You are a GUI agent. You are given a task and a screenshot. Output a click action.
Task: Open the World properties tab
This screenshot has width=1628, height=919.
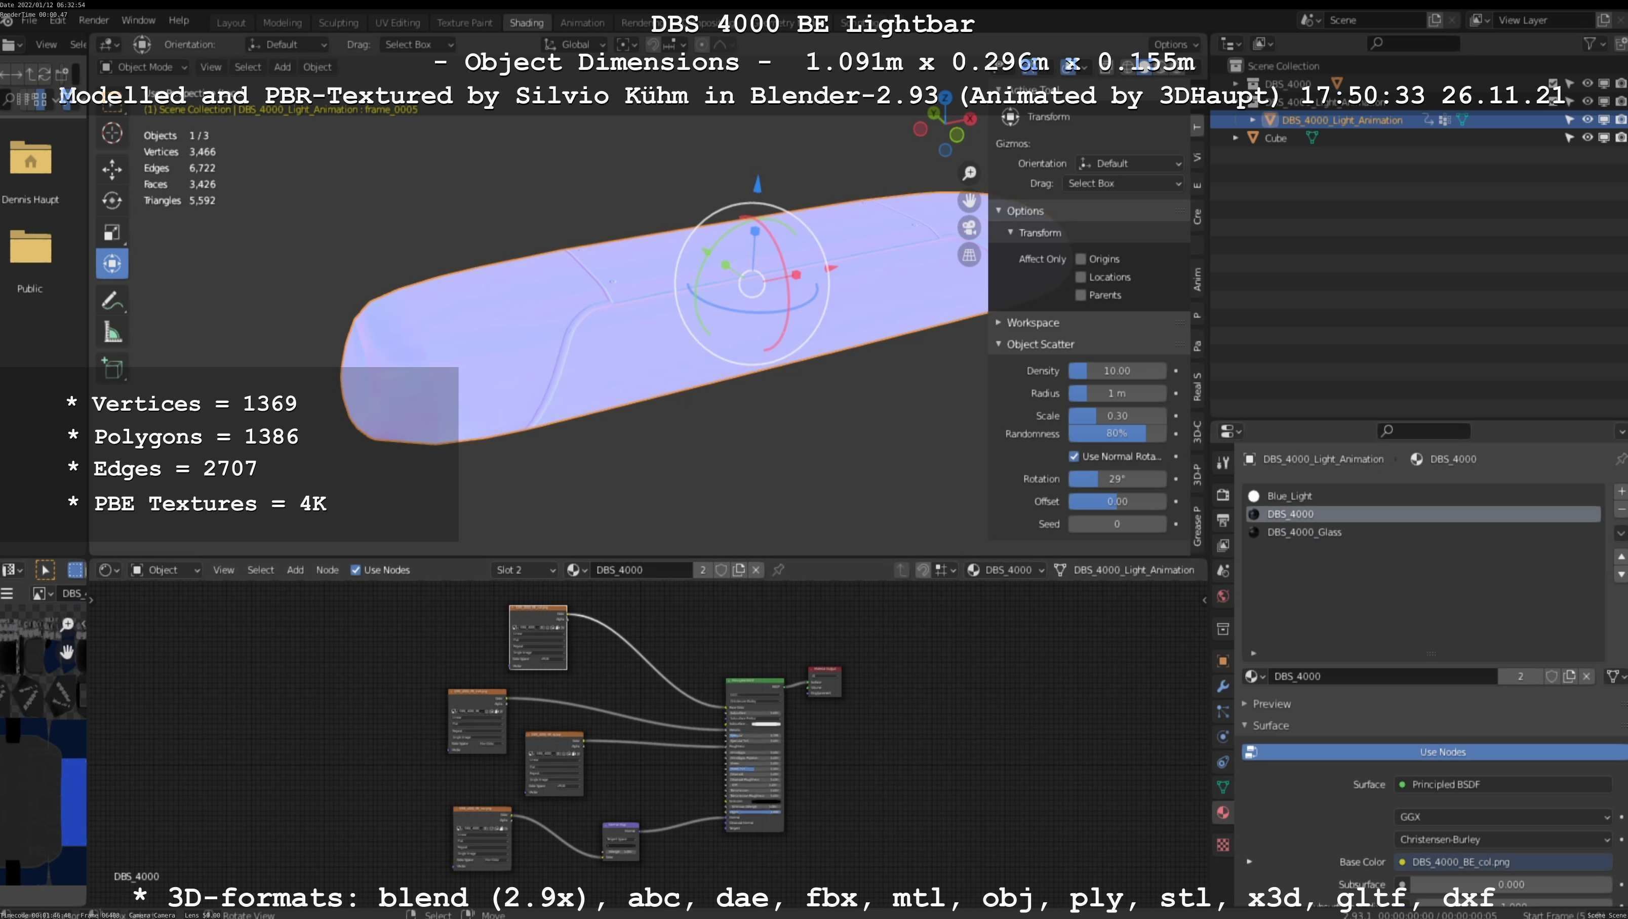(1223, 596)
